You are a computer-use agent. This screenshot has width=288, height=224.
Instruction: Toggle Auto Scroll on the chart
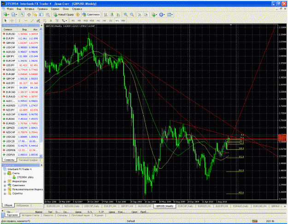click(x=140, y=14)
